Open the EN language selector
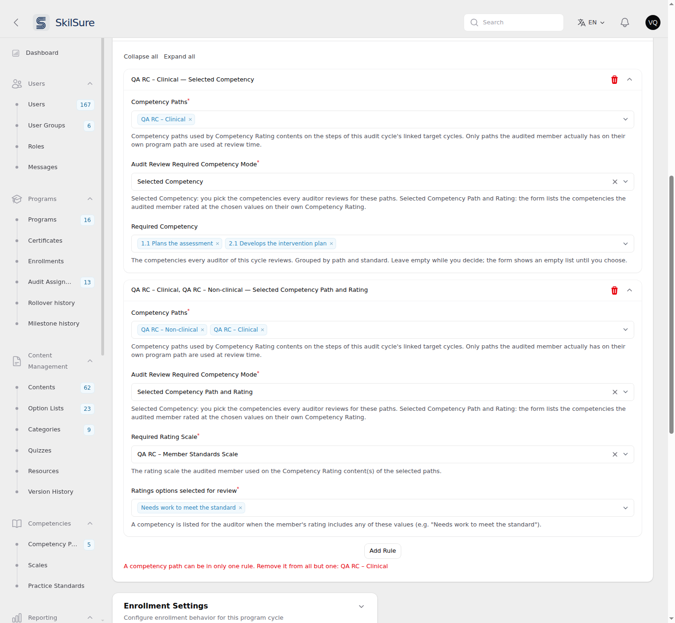Screen dimensions: 675x623 [591, 22]
